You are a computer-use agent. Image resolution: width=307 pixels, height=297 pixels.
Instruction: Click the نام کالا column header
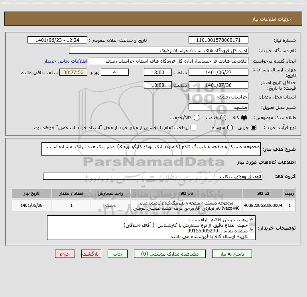coord(187,193)
